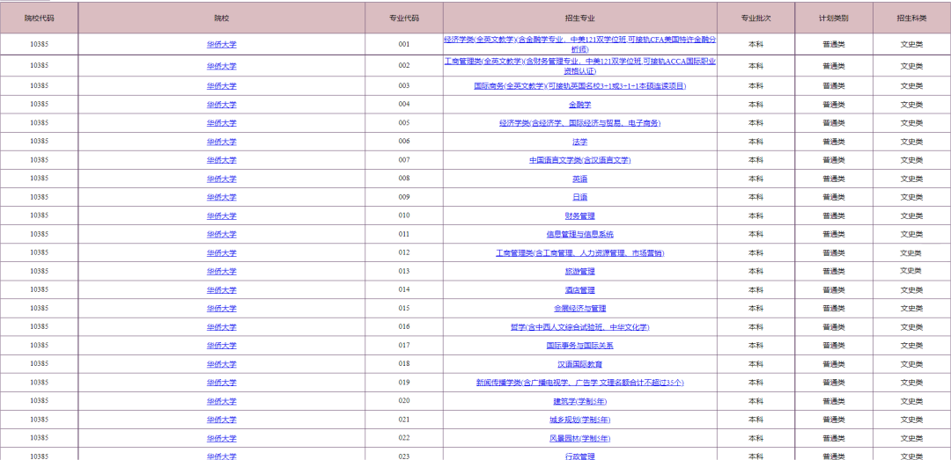
Task: Open the 会展经济与管理 major link
Action: click(x=579, y=309)
